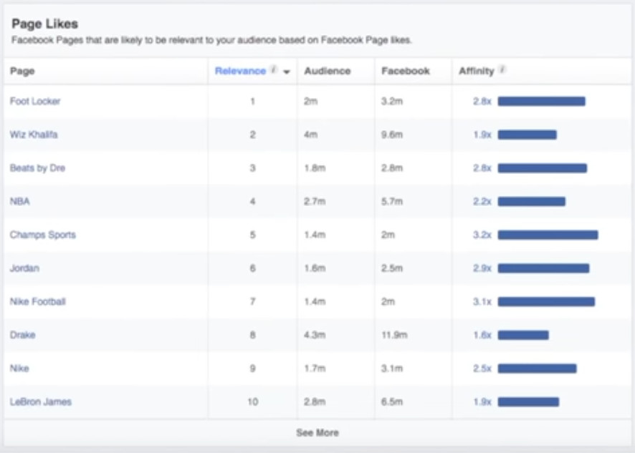Toggle the Relevance sort arrow
The width and height of the screenshot is (635, 453).
coord(287,72)
